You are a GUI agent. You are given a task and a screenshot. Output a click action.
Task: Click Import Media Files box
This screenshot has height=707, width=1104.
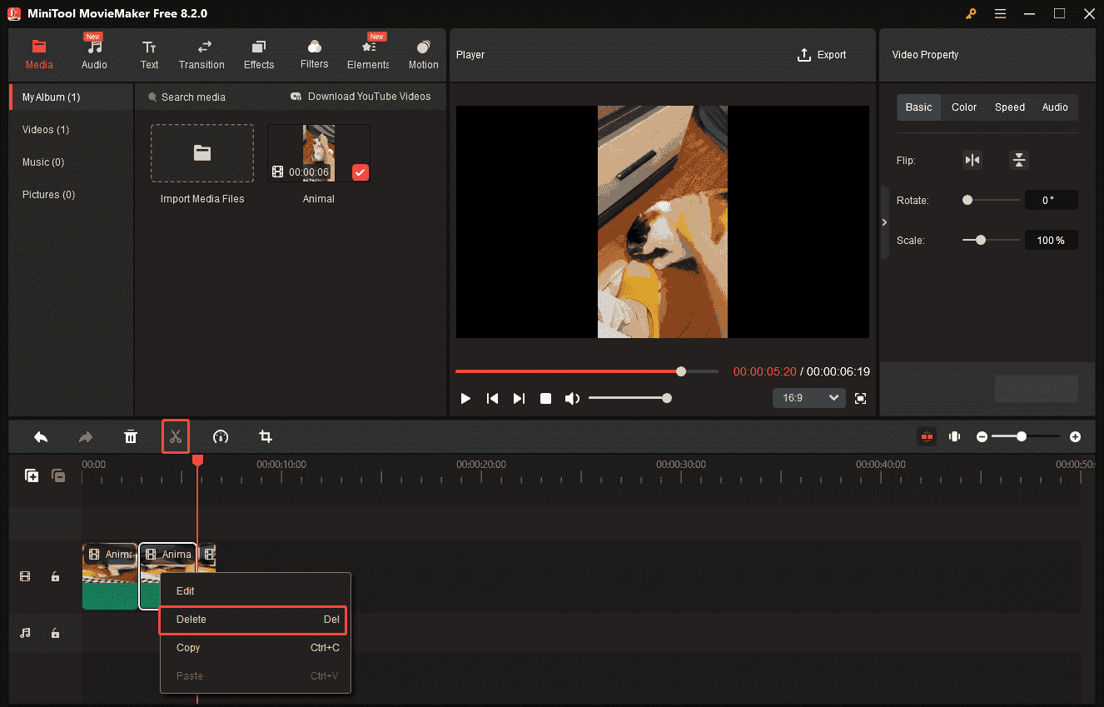(x=202, y=153)
